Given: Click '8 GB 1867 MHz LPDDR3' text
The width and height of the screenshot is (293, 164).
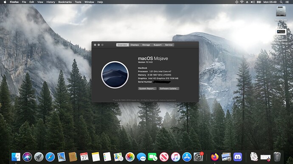Looking at the screenshot, I should click(x=159, y=75).
